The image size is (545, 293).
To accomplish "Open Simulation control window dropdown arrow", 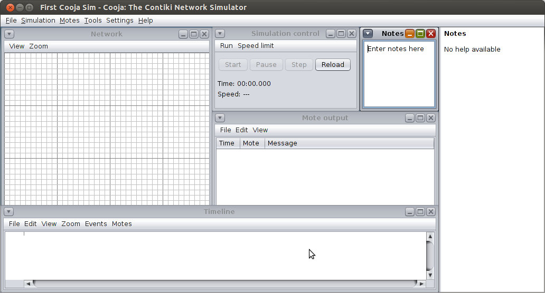I will click(x=220, y=34).
